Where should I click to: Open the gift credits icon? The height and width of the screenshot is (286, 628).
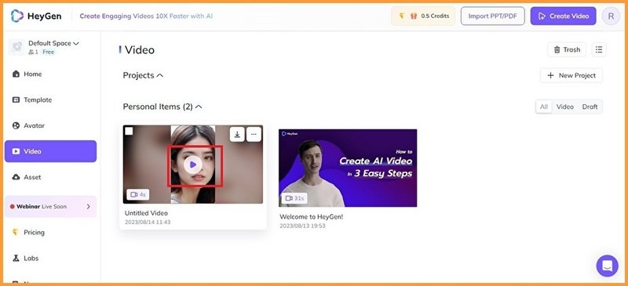click(x=414, y=16)
